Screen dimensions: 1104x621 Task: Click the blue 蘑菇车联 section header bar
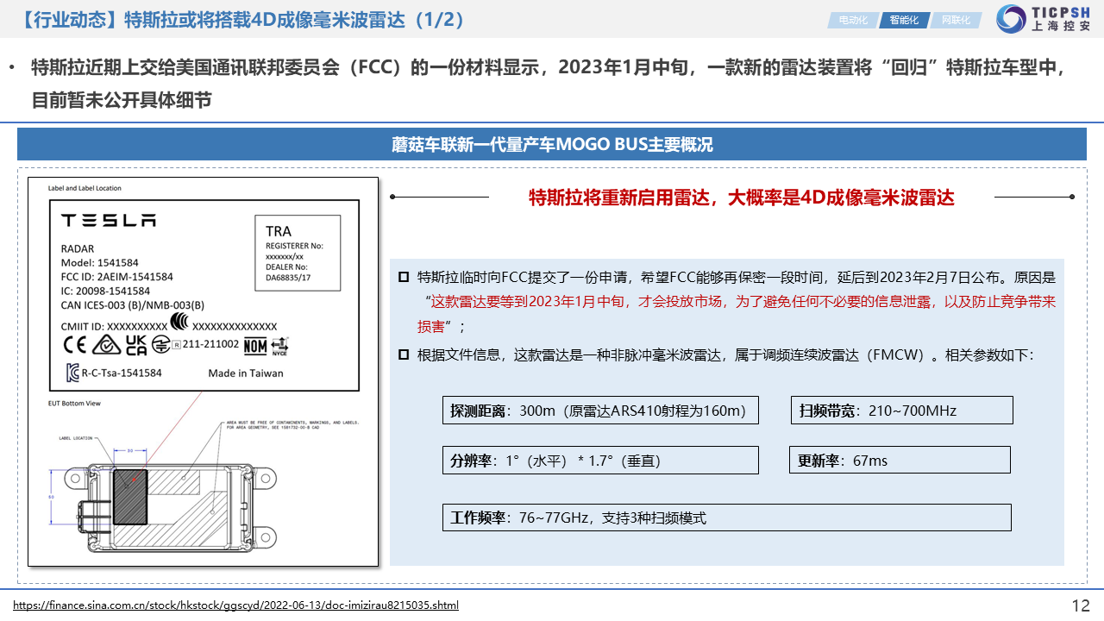tap(552, 144)
